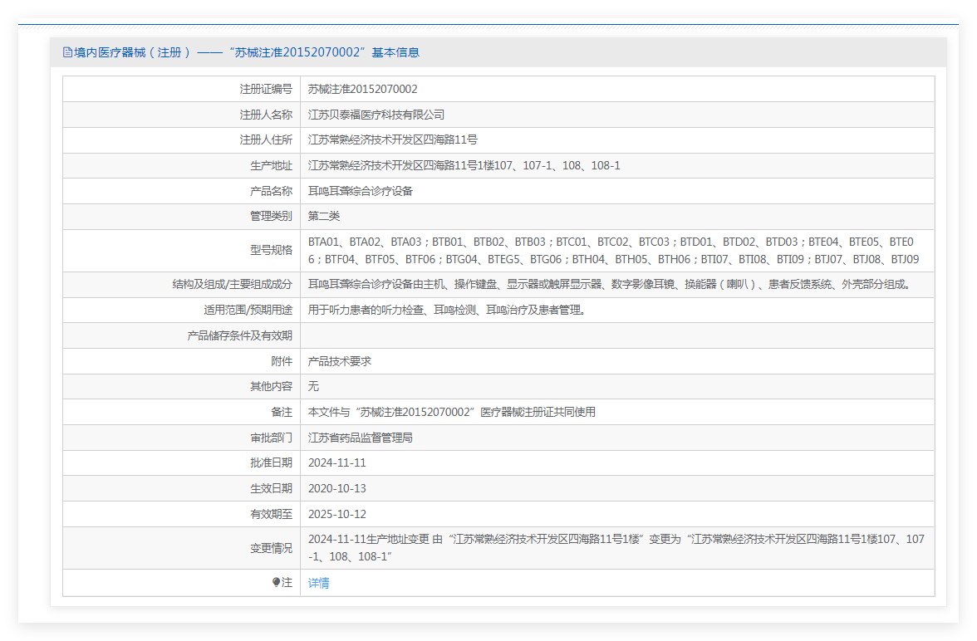Select product name 耳鸣耳聋综合诊疗设备
The height and width of the screenshot is (641, 977).
coord(361,191)
